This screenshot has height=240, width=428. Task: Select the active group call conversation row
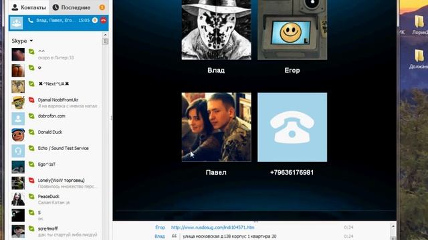pos(58,23)
